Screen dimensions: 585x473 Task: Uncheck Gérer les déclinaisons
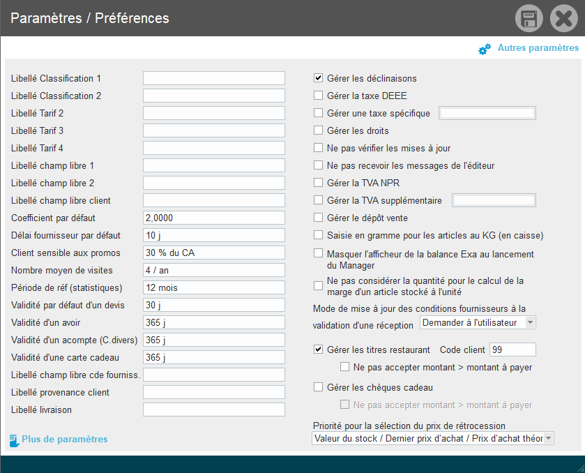[x=319, y=78]
